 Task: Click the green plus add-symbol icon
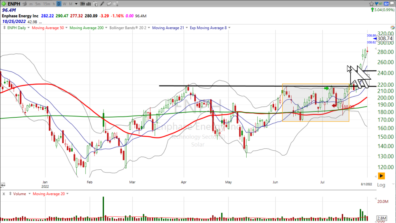pyautogui.click(x=4, y=4)
